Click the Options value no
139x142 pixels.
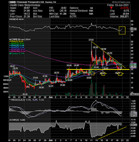[x=92, y=8]
